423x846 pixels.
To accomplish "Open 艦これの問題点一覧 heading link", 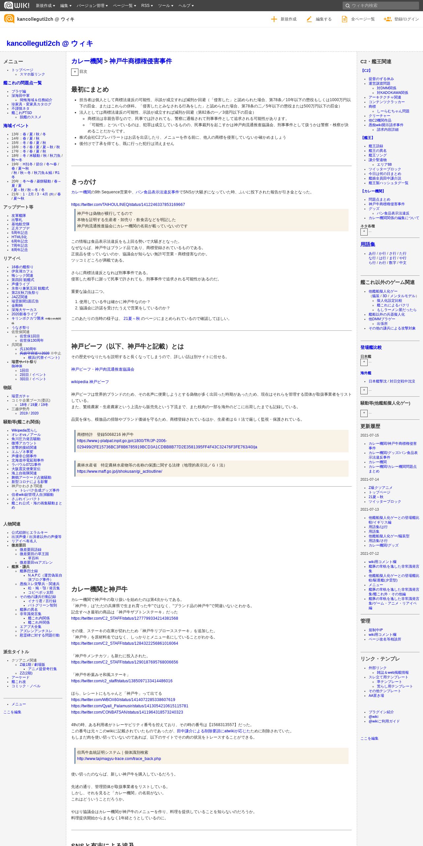I will click(x=22, y=83).
